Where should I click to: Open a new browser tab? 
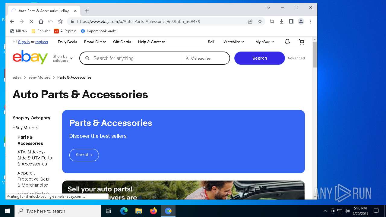pyautogui.click(x=87, y=11)
